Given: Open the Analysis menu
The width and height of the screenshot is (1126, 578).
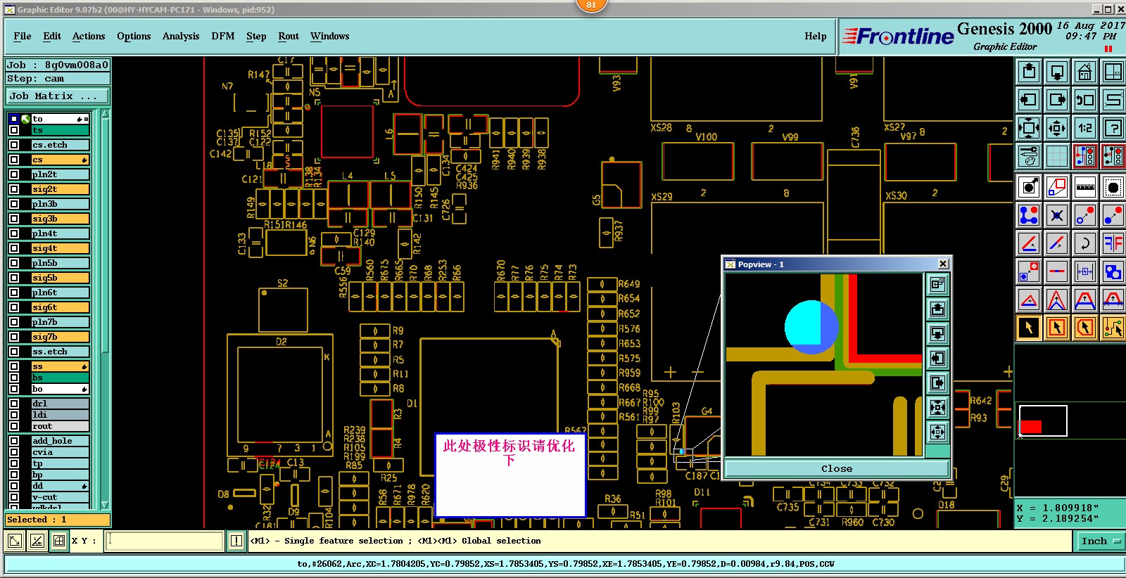Looking at the screenshot, I should (181, 36).
